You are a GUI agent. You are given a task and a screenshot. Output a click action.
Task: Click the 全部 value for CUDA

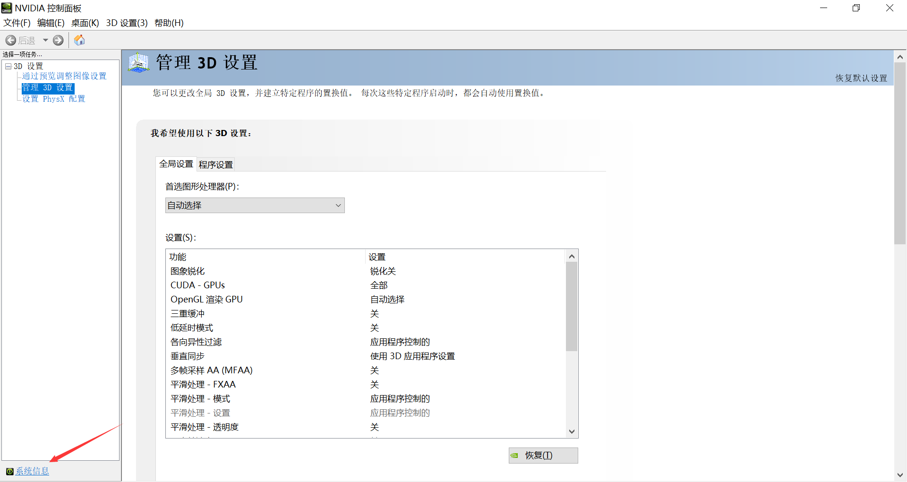tap(379, 285)
